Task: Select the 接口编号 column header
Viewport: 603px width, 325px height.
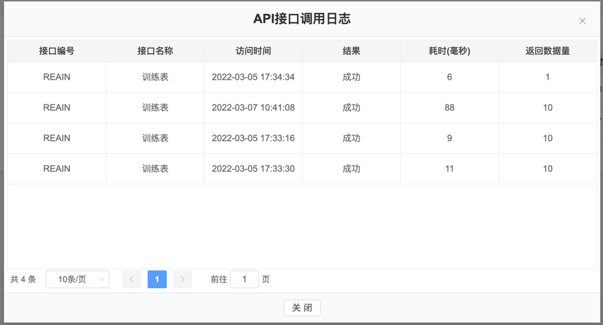Action: click(x=57, y=51)
